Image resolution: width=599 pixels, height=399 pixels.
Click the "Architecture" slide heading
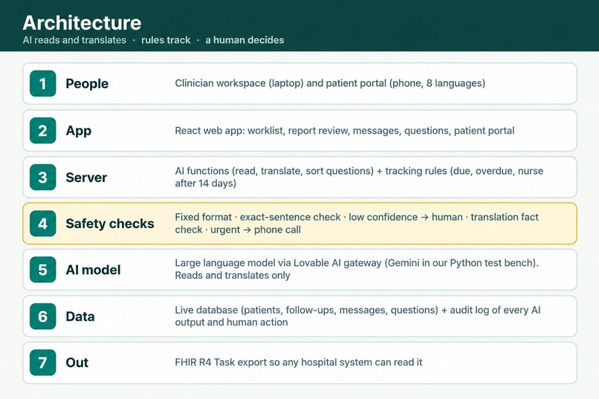point(82,22)
